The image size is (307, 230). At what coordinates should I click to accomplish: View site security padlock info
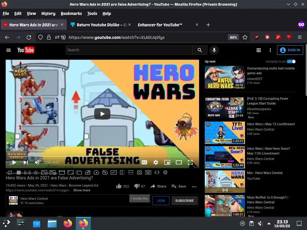(x=49, y=37)
